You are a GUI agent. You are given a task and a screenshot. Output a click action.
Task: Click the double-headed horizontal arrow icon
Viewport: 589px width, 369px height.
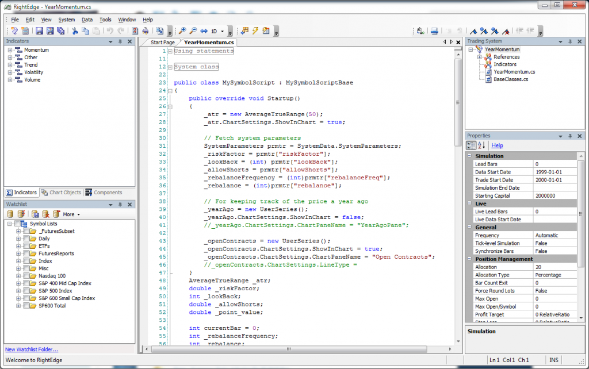(x=204, y=31)
